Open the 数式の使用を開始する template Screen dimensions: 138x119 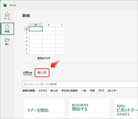pyautogui.click(x=89, y=108)
